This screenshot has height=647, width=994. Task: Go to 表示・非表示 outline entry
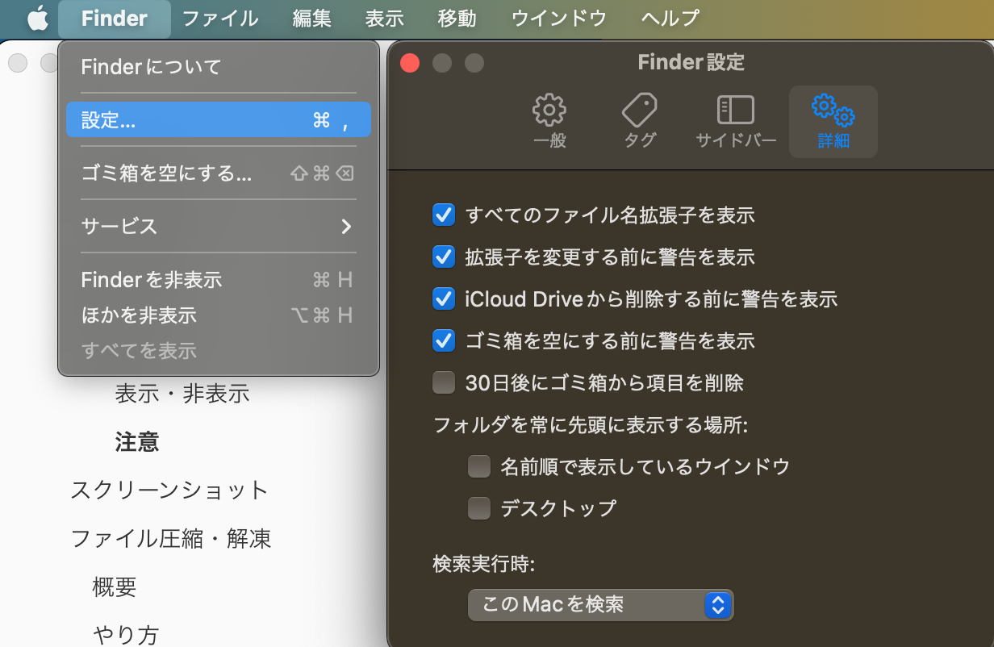pyautogui.click(x=182, y=394)
